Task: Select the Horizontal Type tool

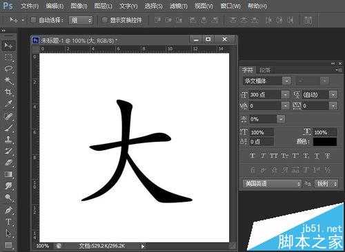Action: point(8,222)
